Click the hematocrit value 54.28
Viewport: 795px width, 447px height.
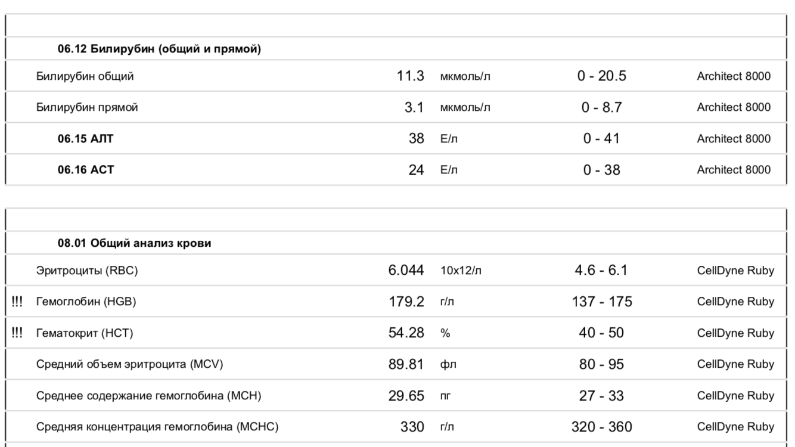(x=406, y=333)
